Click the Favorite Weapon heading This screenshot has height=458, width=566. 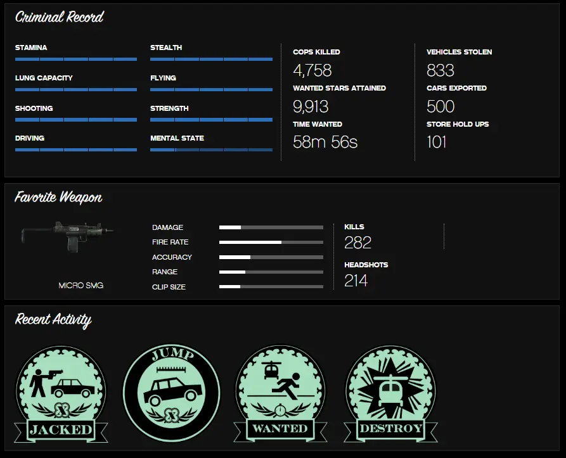coord(58,198)
